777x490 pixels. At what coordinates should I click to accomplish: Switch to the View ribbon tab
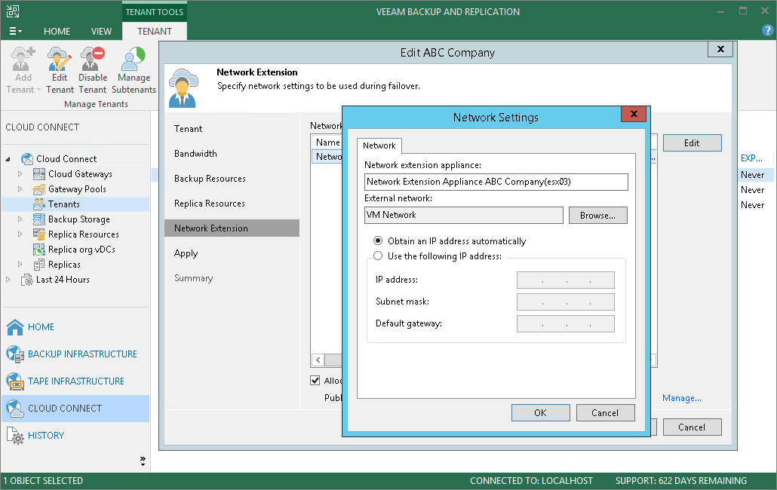[101, 31]
